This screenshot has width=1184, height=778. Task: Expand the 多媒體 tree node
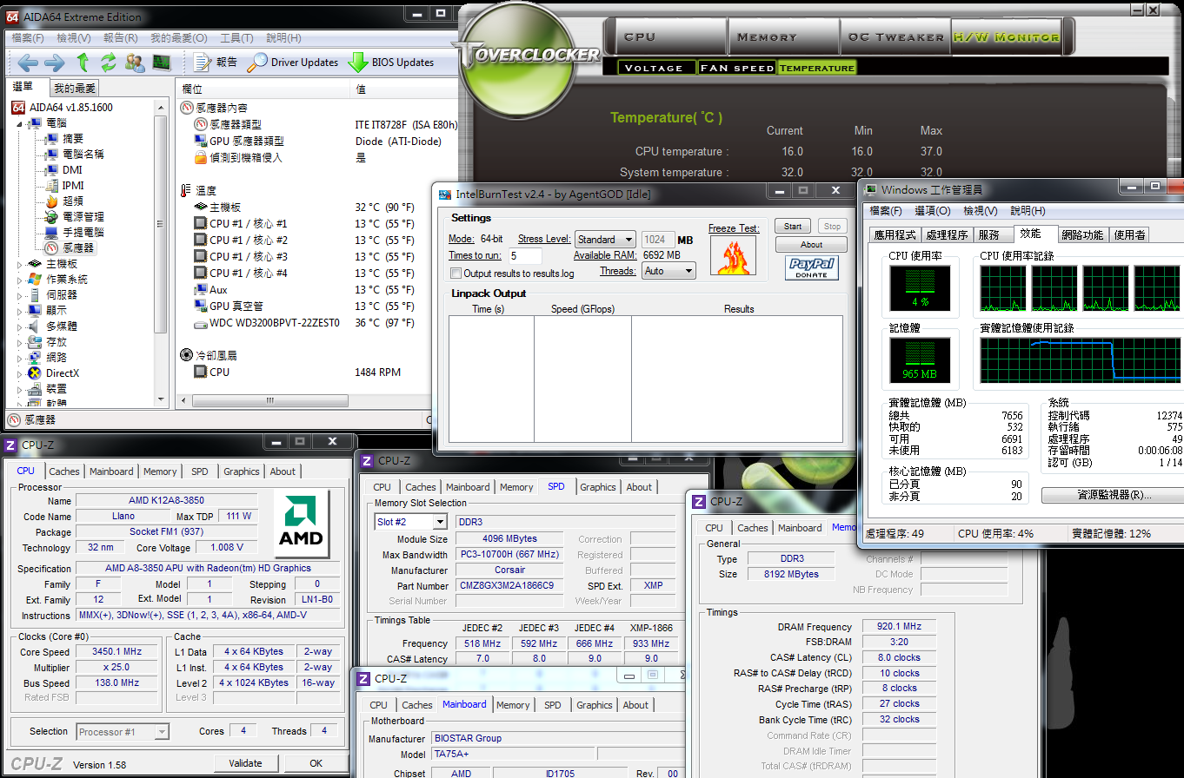19,326
